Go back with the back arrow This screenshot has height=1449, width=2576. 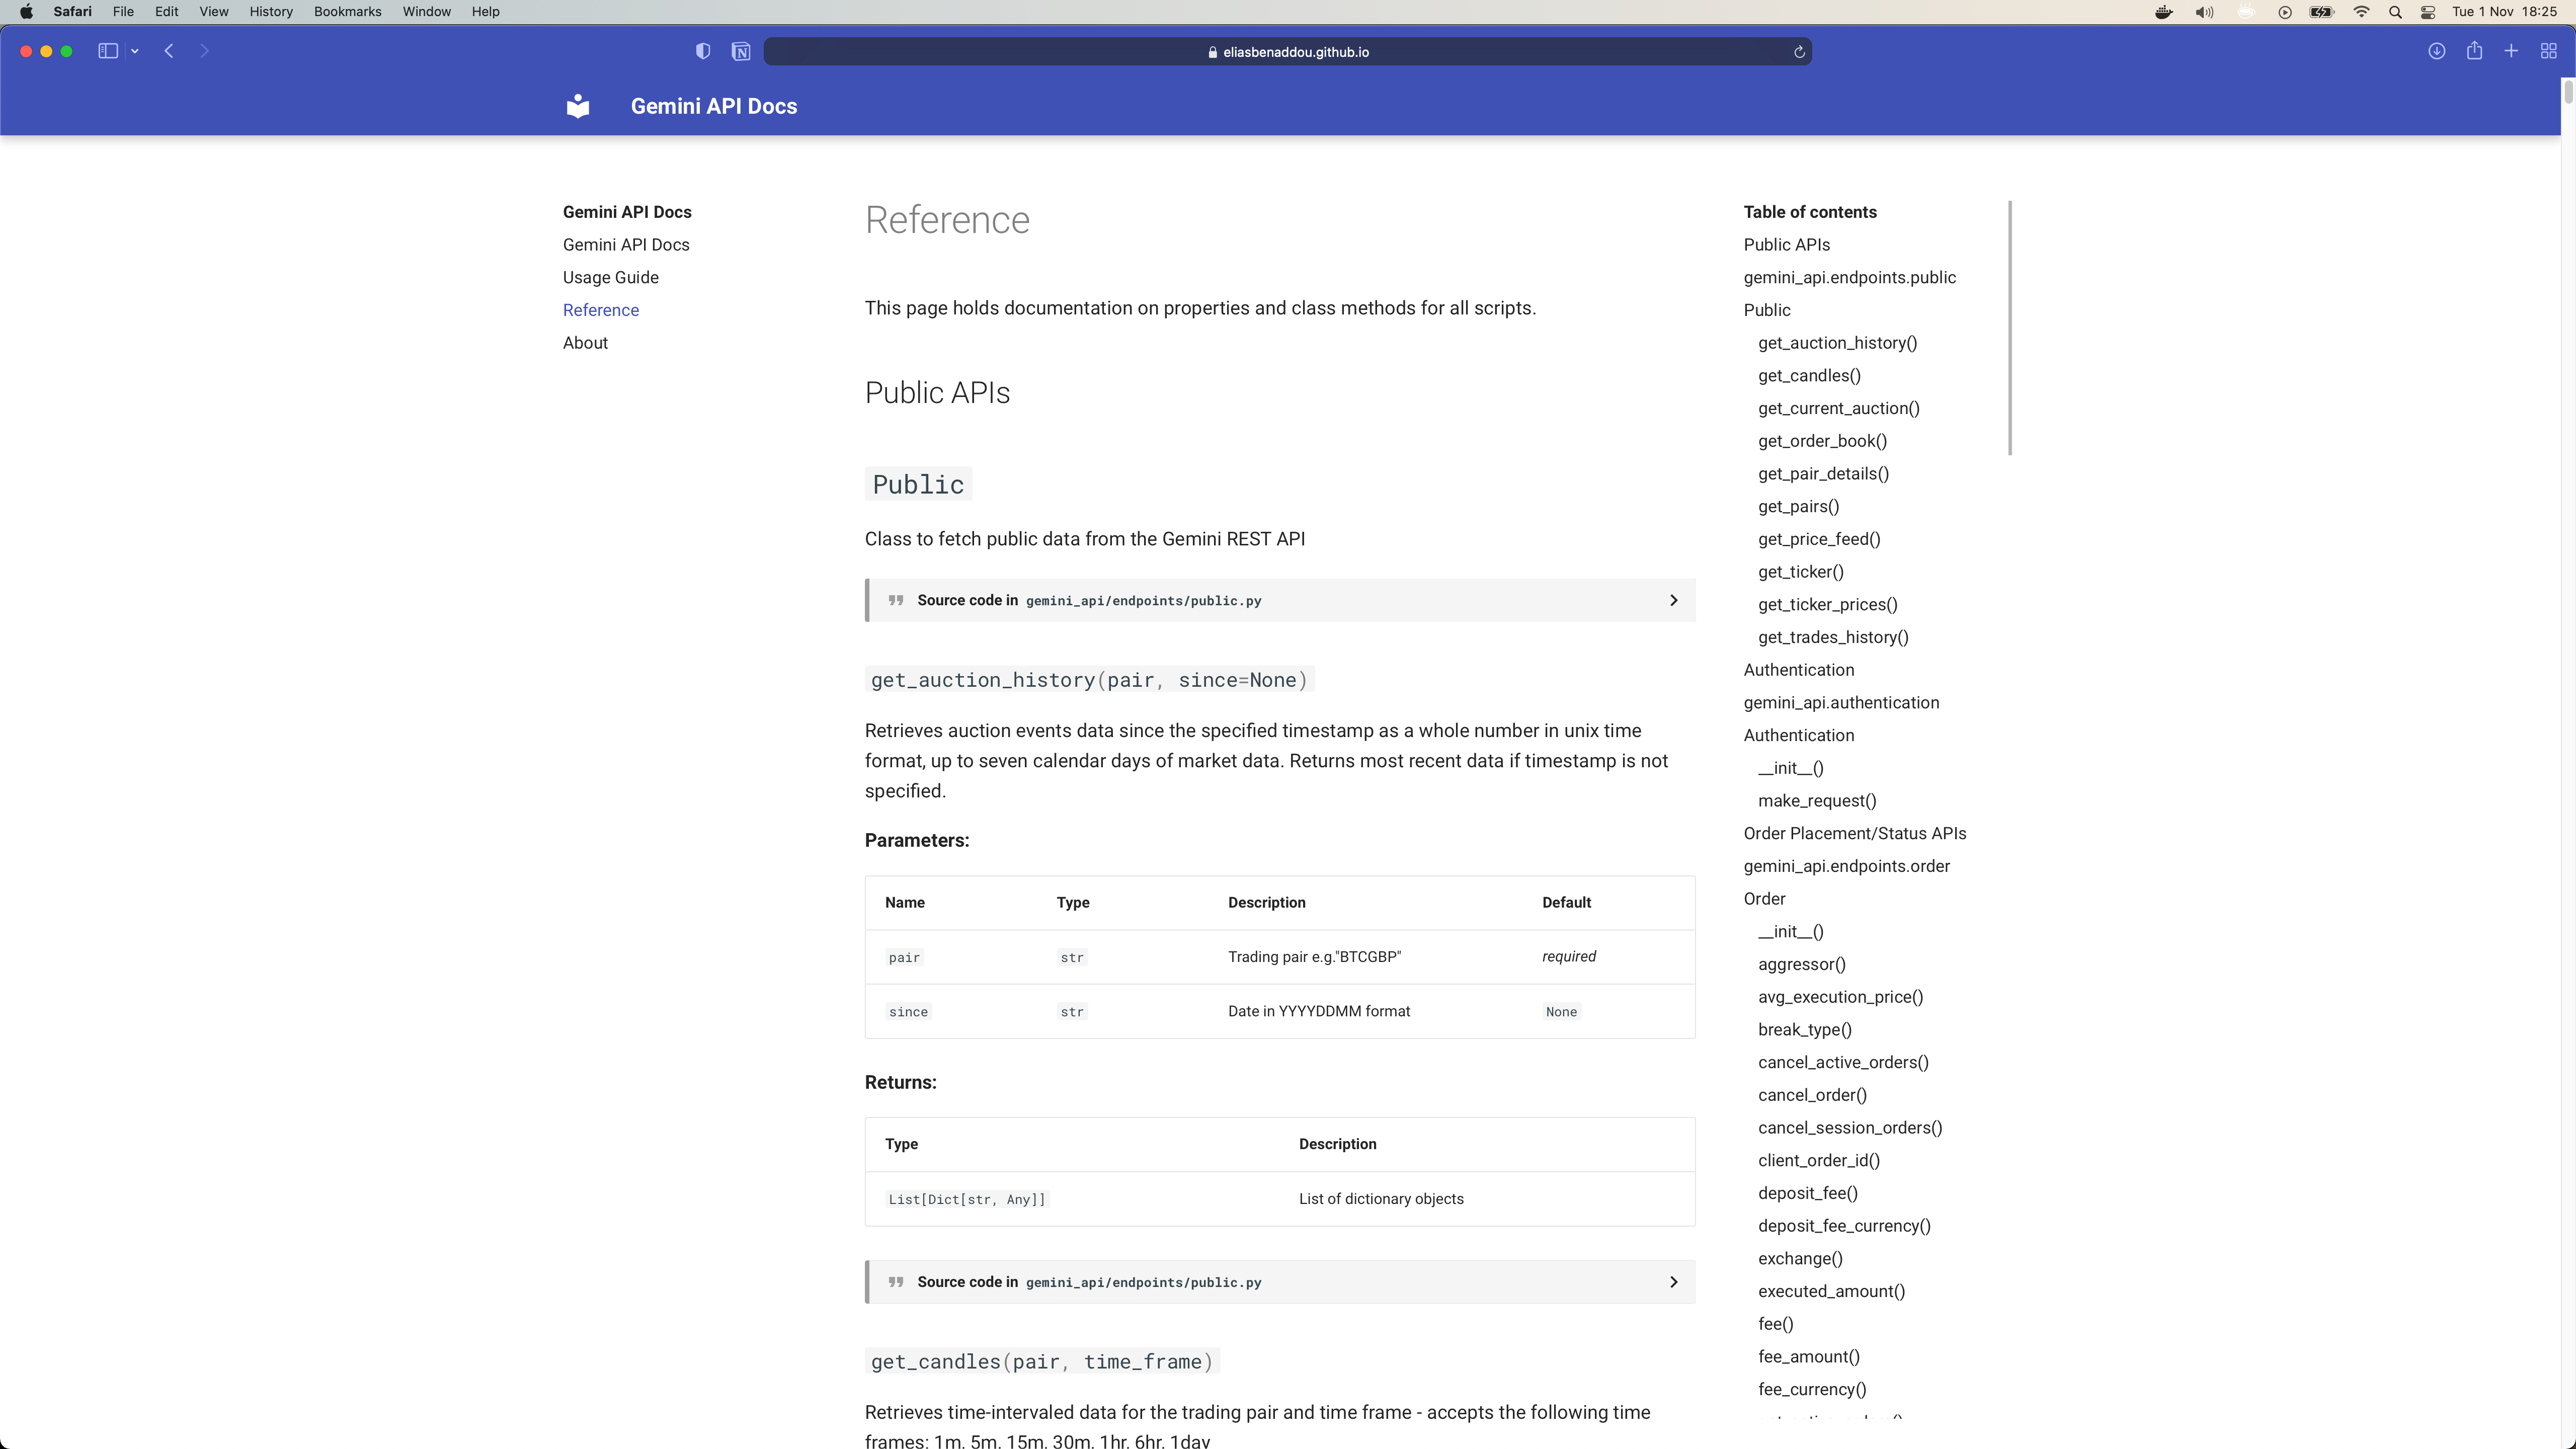(x=169, y=51)
